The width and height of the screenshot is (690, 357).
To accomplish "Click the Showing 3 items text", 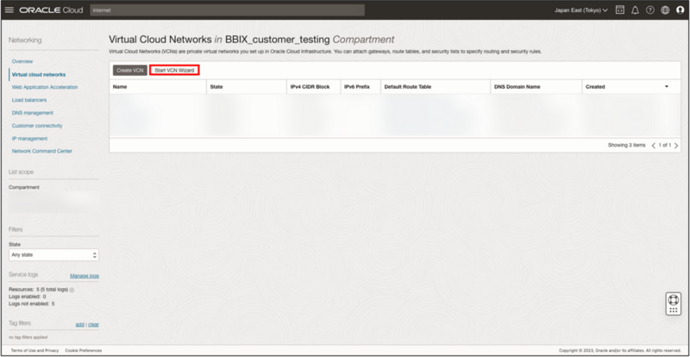I will (627, 145).
